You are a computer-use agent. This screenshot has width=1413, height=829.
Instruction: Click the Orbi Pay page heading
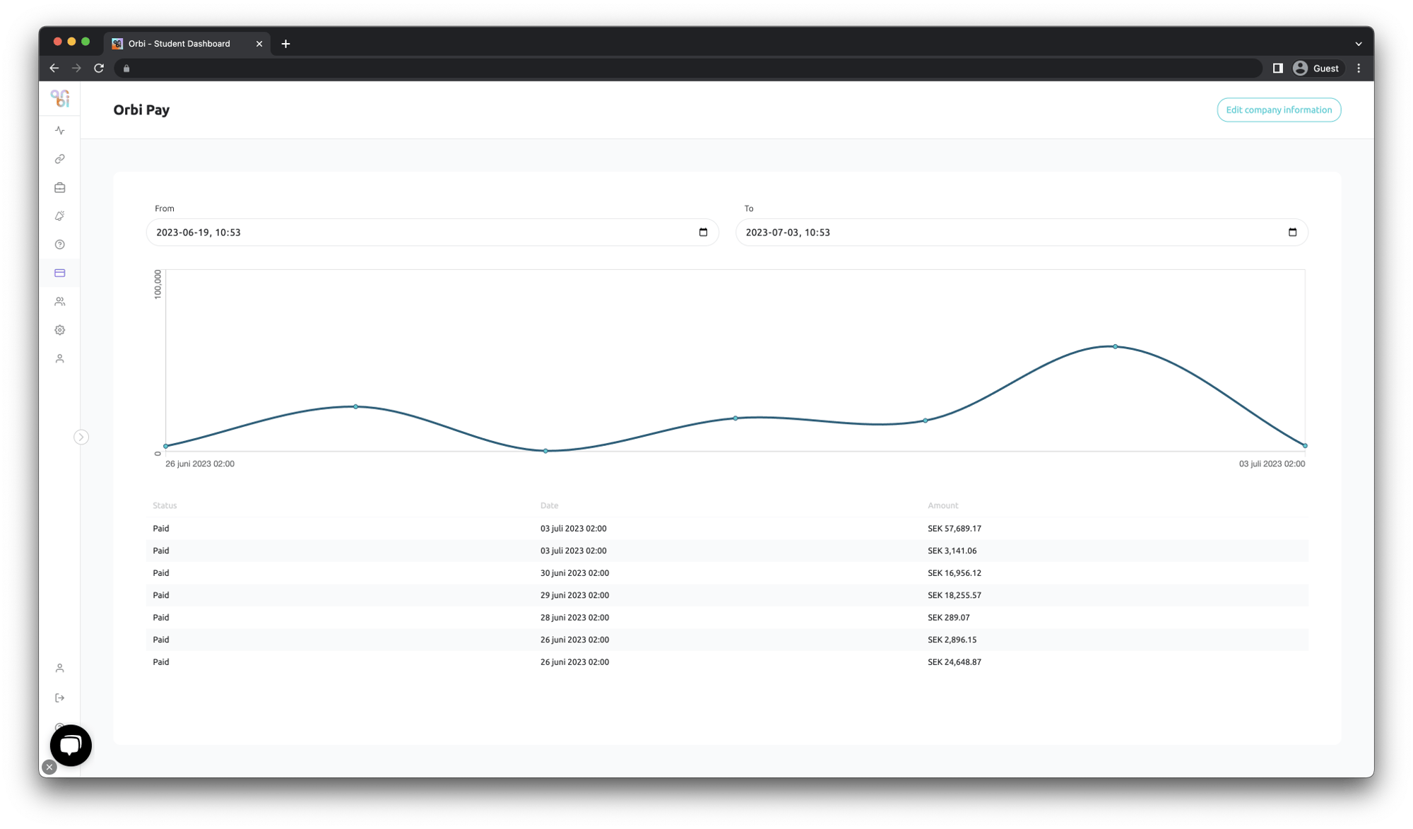point(141,110)
